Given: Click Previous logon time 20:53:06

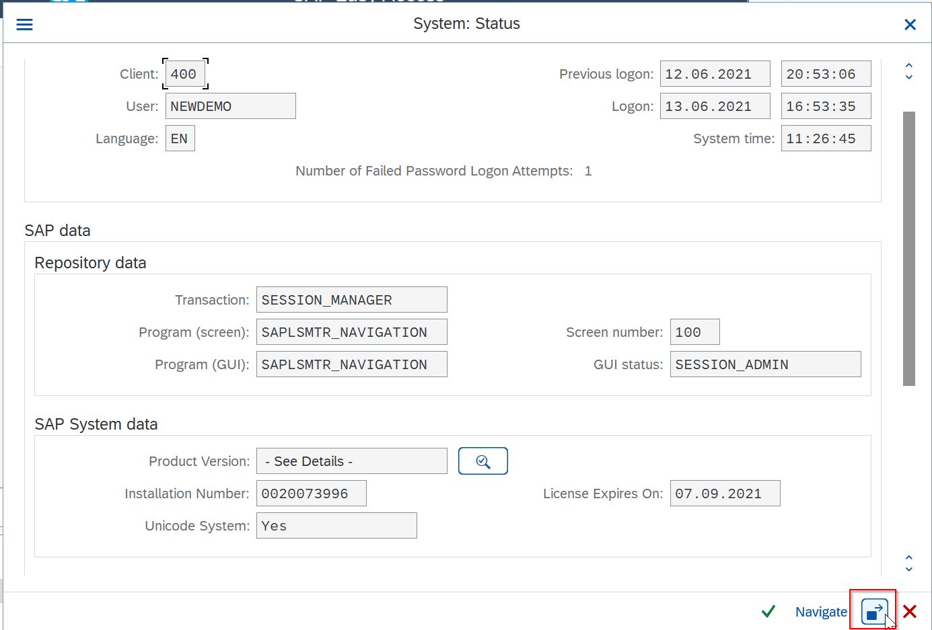Looking at the screenshot, I should point(826,74).
